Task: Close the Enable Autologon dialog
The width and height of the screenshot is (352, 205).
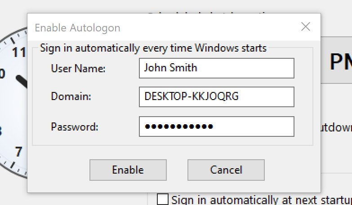Action: [306, 26]
